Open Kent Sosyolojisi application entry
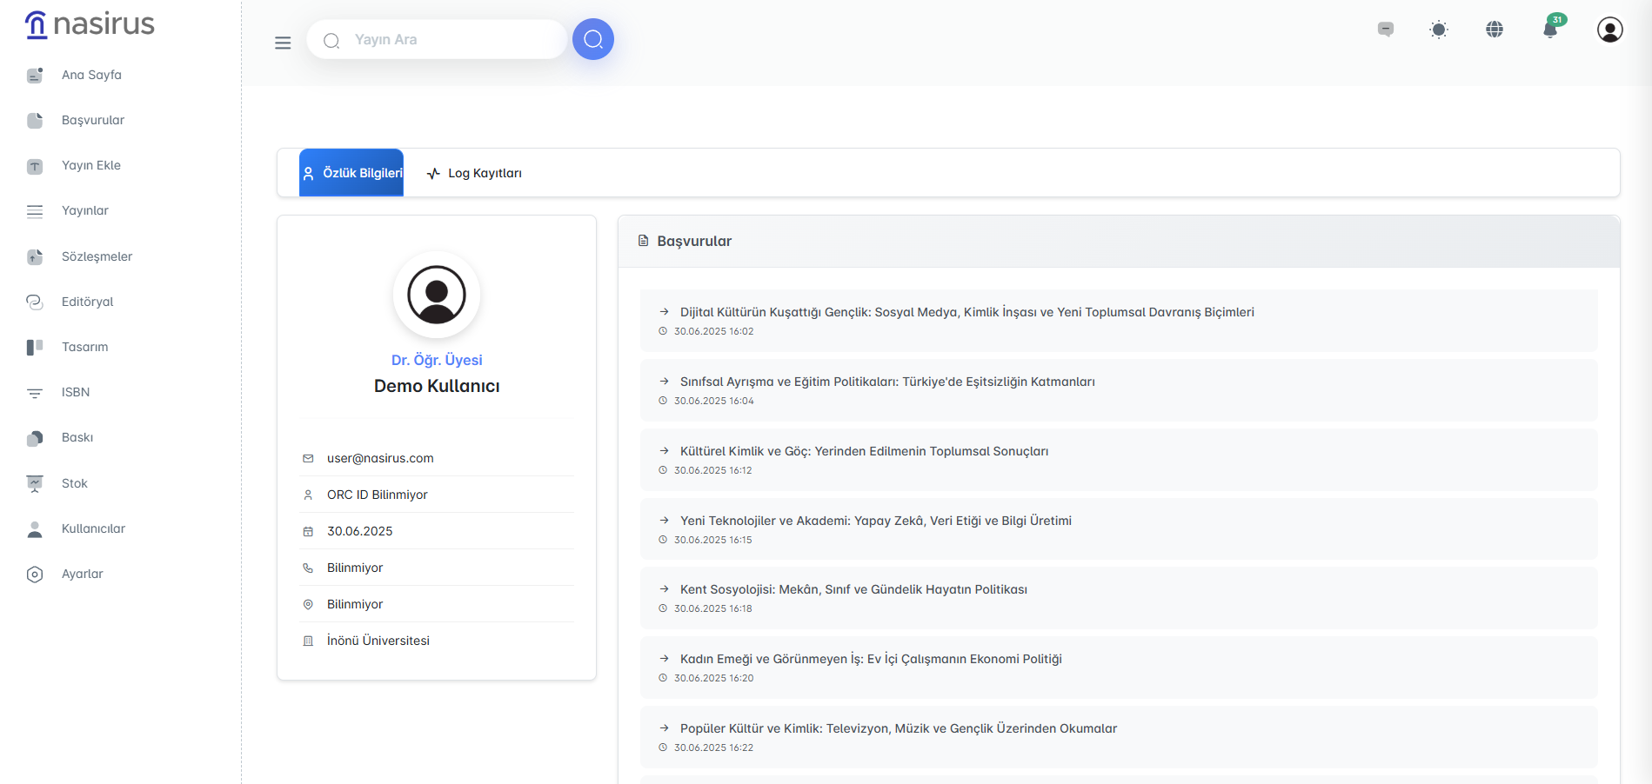This screenshot has height=784, width=1652. click(853, 589)
